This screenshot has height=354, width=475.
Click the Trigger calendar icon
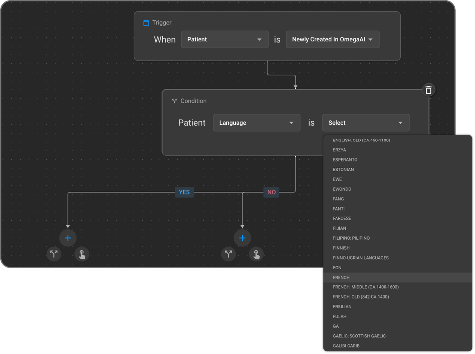pos(146,23)
